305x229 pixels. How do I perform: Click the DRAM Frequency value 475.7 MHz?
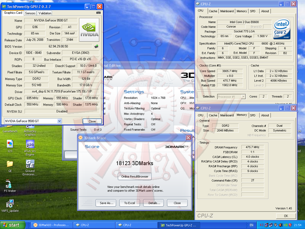[x=252, y=147]
